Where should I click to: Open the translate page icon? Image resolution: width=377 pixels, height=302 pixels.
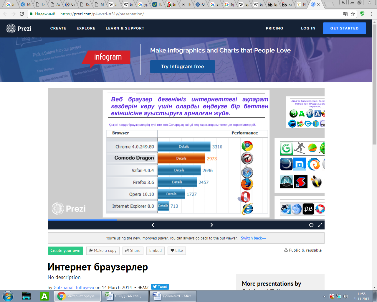345,14
